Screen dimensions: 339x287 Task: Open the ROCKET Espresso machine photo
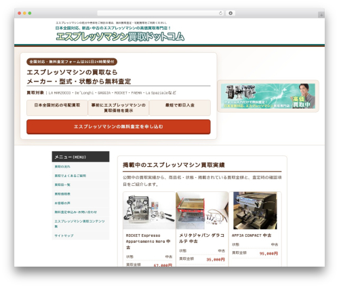149,211
